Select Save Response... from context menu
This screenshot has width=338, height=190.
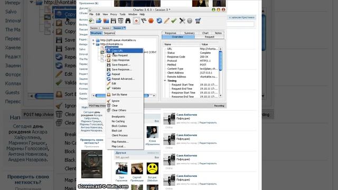pyautogui.click(x=125, y=69)
